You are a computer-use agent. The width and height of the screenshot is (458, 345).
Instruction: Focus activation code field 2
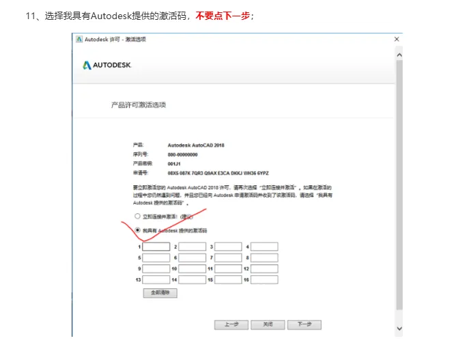coord(192,247)
